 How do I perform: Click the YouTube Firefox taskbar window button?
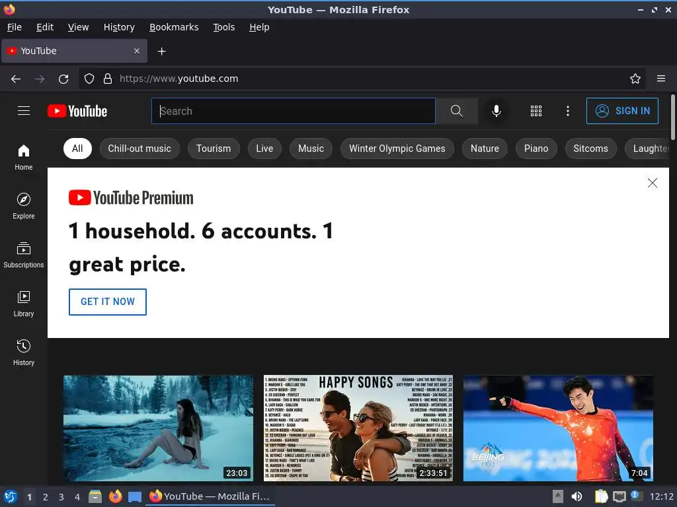(x=210, y=496)
